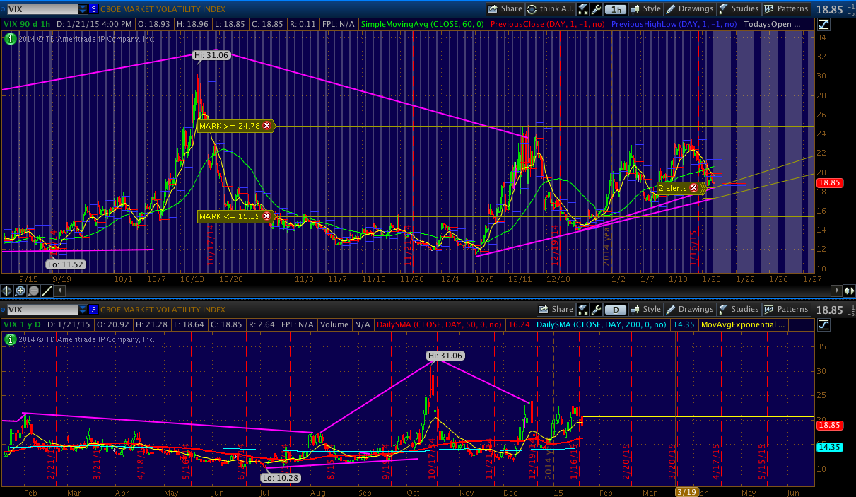Image resolution: width=856 pixels, height=497 pixels.
Task: Remove the MARK >= 24.78 alert
Action: click(x=267, y=126)
